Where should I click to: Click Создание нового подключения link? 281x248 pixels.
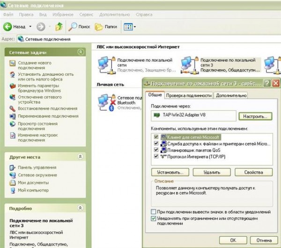tap(35, 66)
